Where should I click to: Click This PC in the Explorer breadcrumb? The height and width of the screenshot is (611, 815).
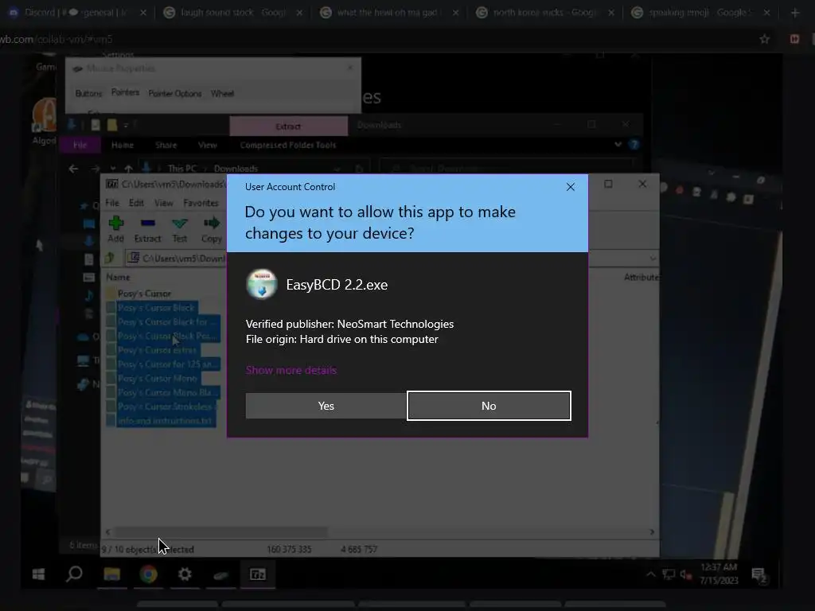click(182, 169)
